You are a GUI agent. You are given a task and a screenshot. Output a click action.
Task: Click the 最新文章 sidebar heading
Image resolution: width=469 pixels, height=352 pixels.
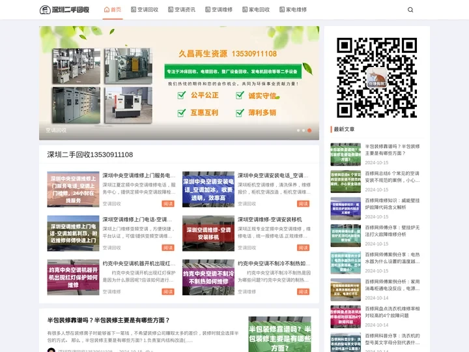pos(344,129)
